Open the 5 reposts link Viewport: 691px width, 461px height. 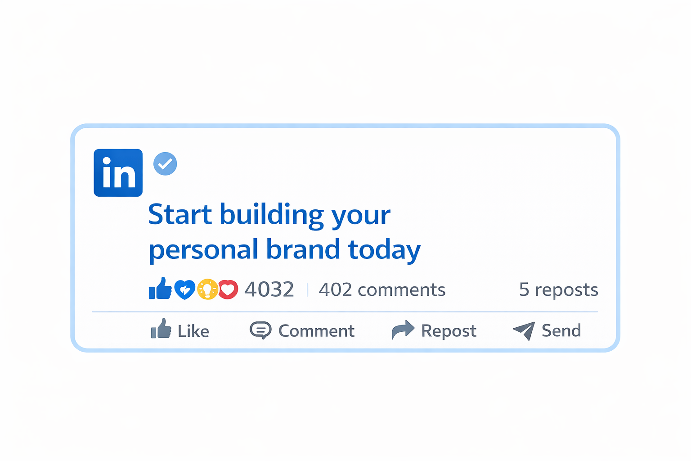pyautogui.click(x=558, y=289)
